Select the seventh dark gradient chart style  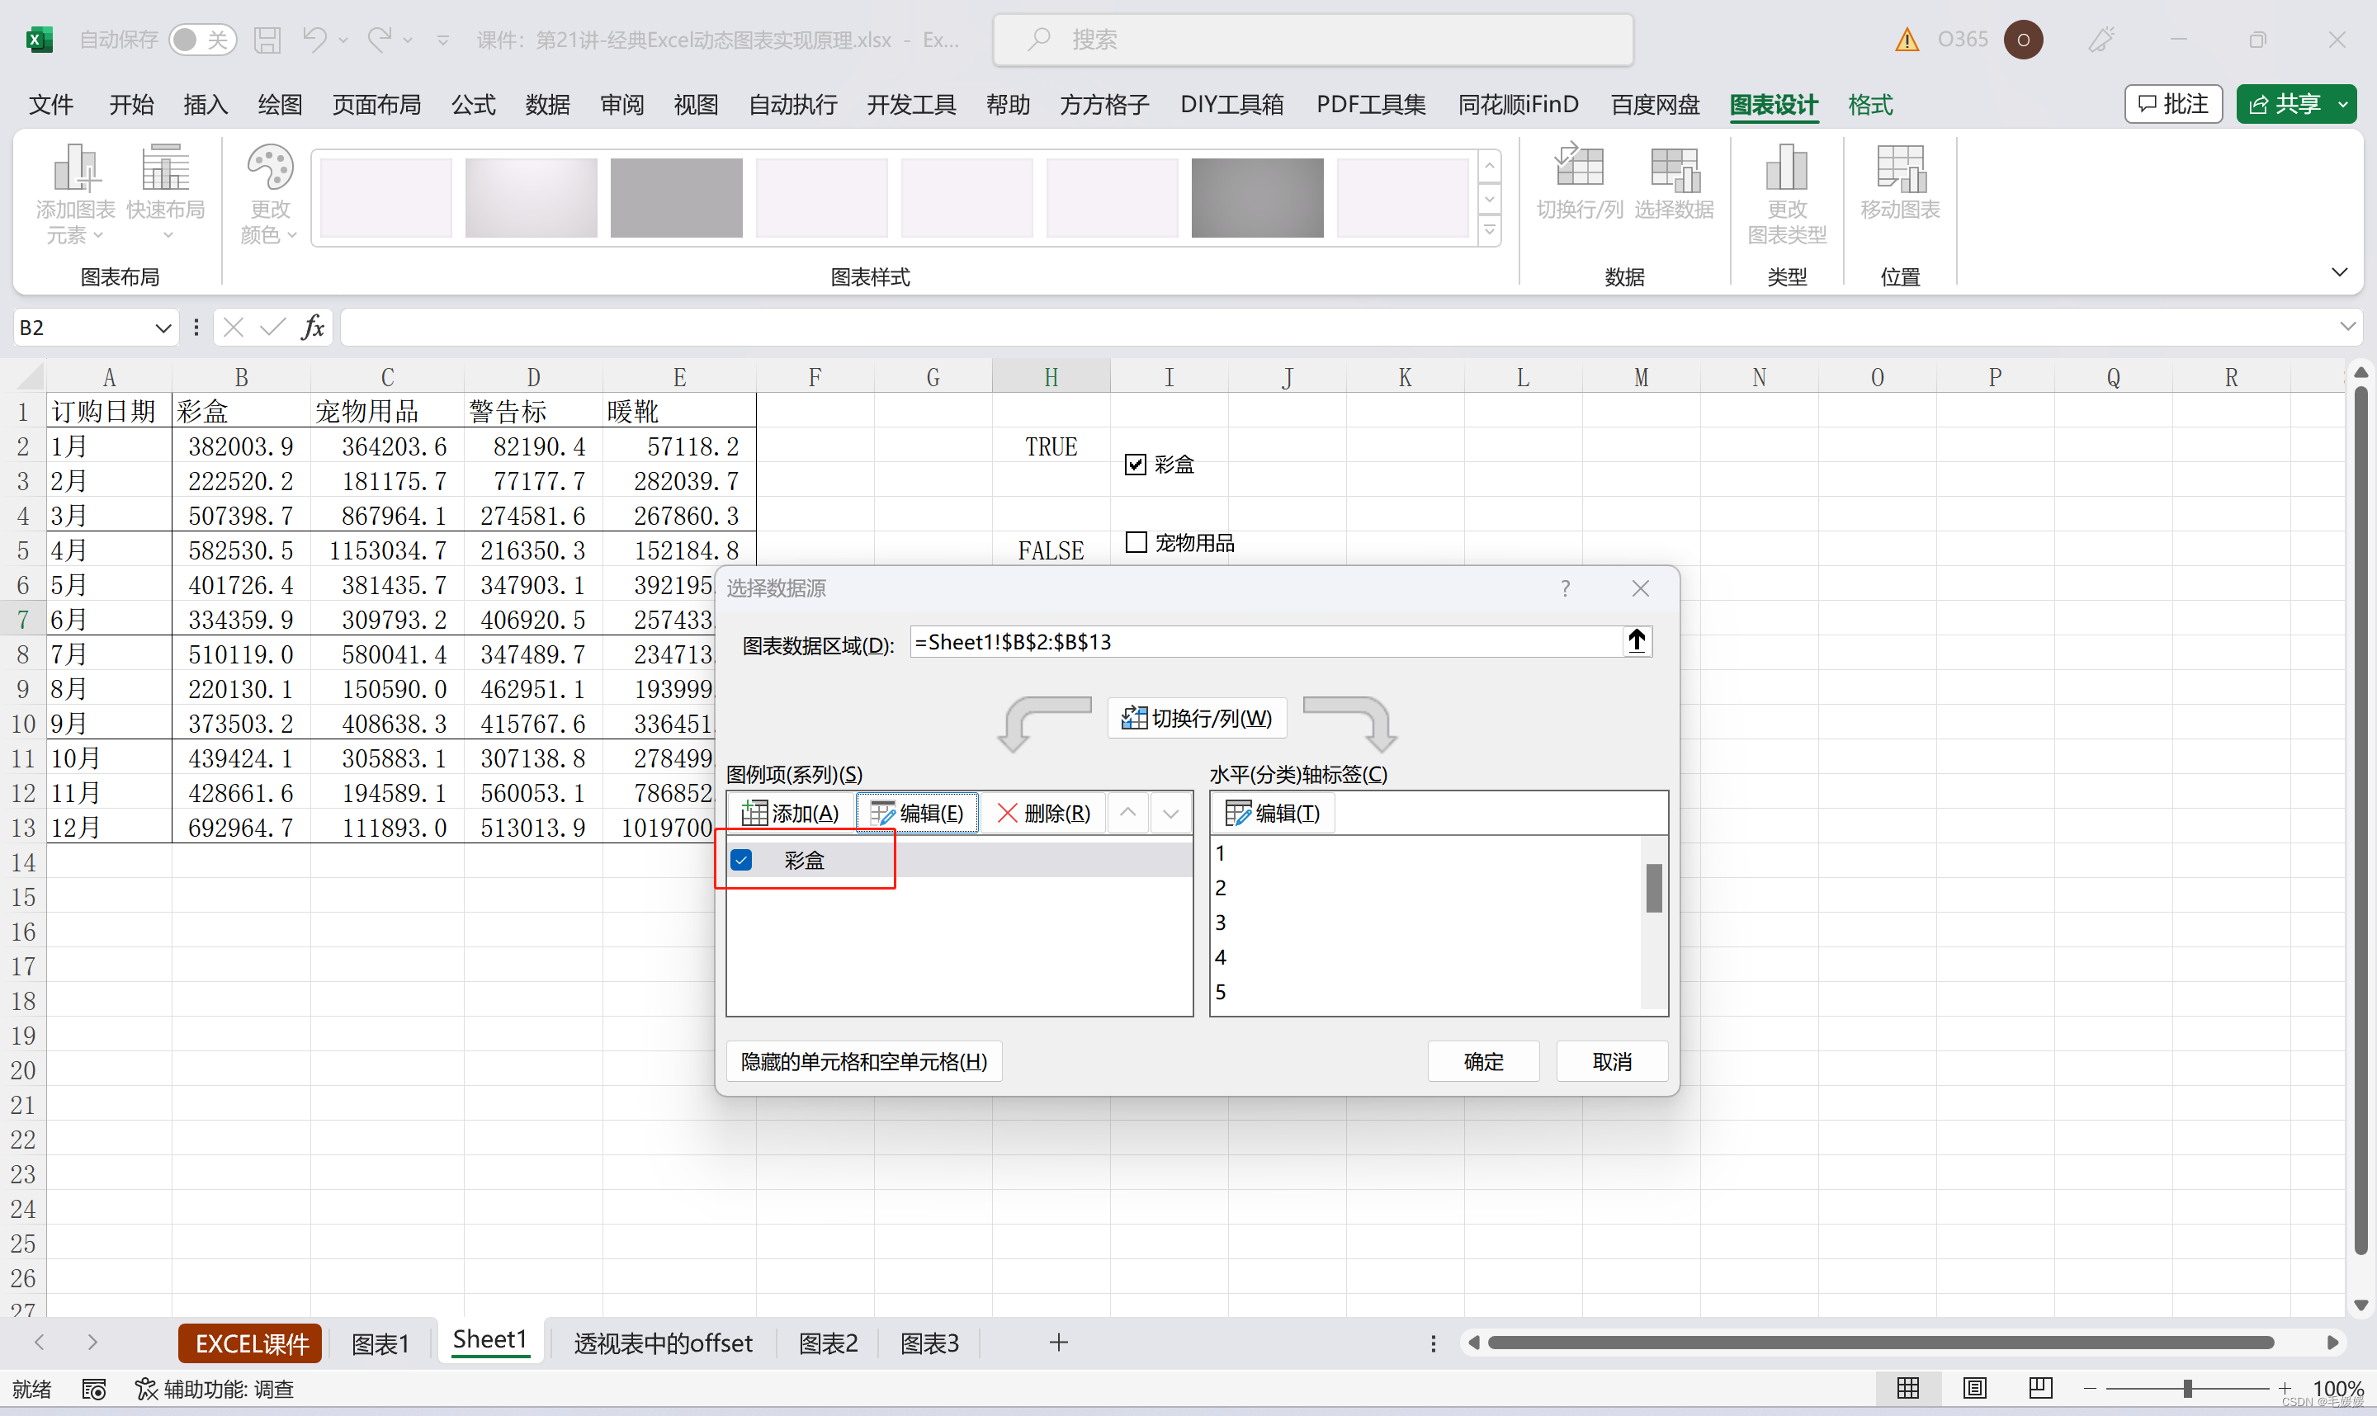1258,197
